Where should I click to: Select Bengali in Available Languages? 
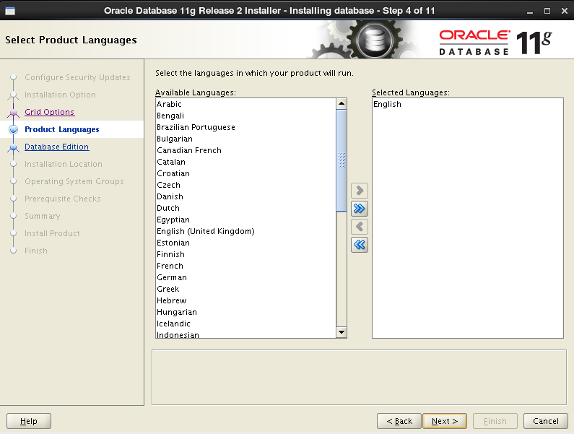click(x=245, y=116)
